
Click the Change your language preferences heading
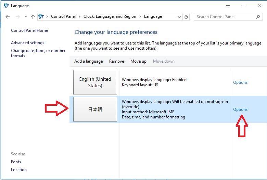click(116, 32)
